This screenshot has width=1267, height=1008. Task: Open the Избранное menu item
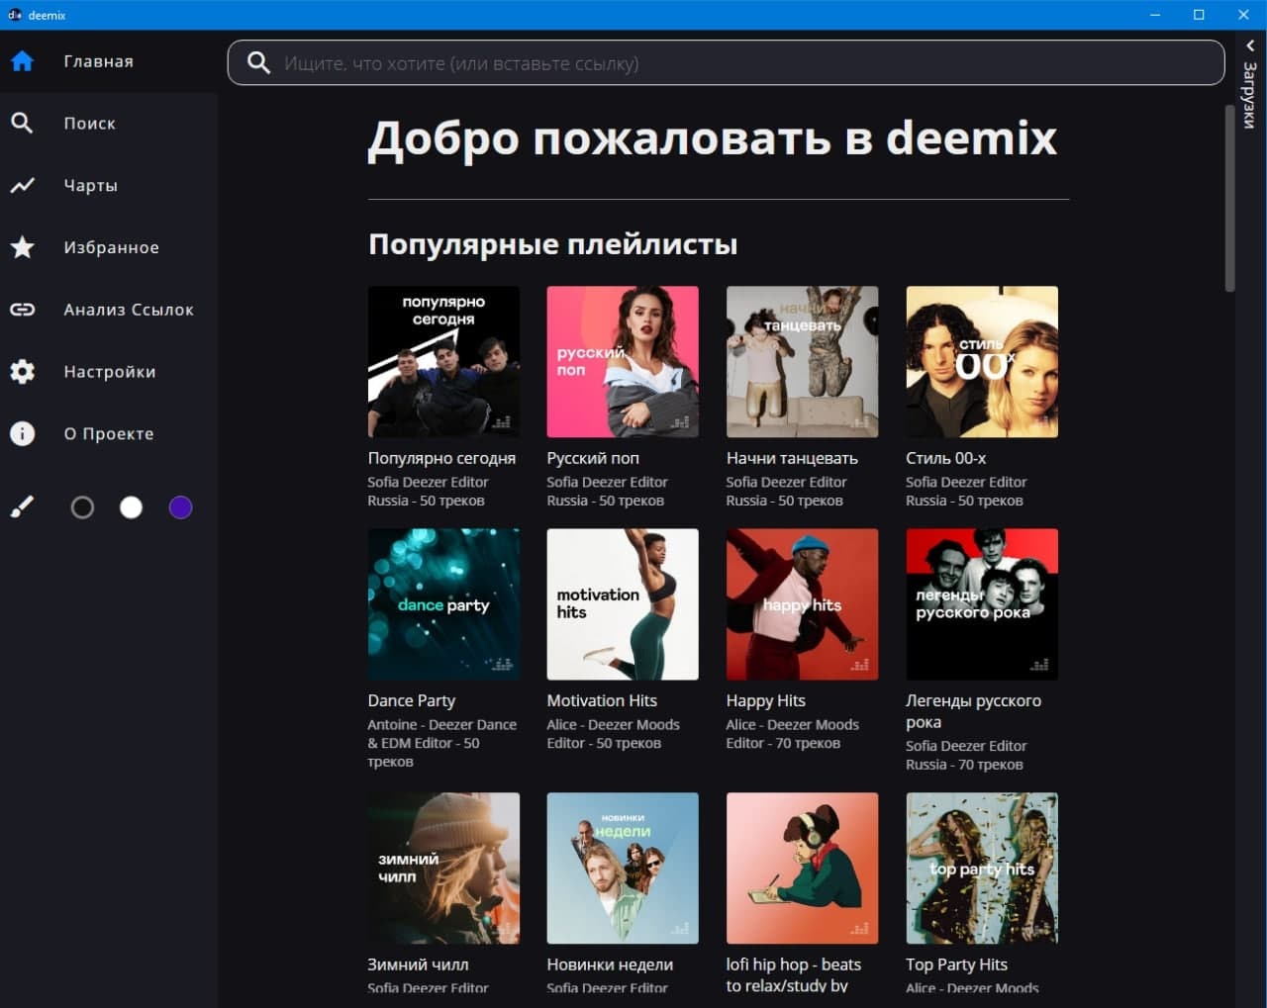coord(112,247)
